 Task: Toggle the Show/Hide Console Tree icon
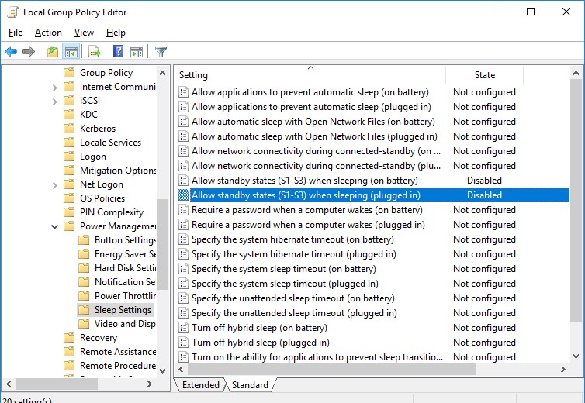[x=71, y=52]
